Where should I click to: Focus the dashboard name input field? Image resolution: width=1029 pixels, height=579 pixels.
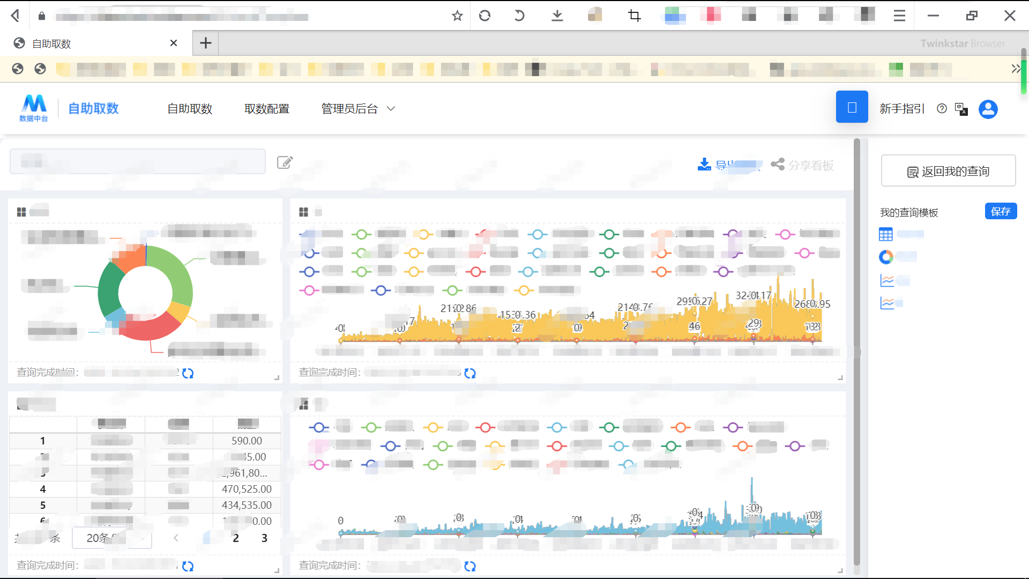click(x=138, y=161)
